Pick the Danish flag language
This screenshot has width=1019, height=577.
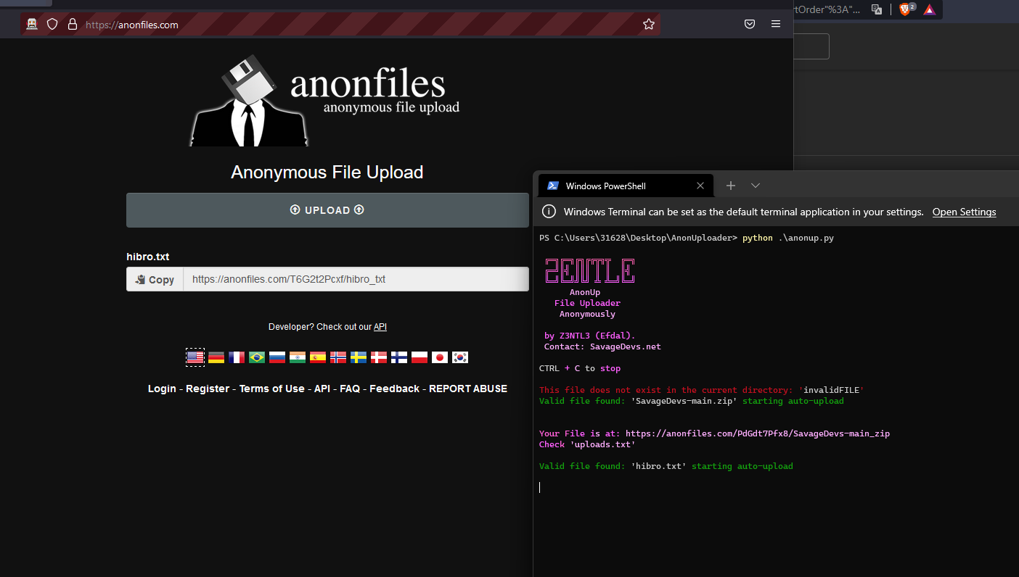[379, 357]
